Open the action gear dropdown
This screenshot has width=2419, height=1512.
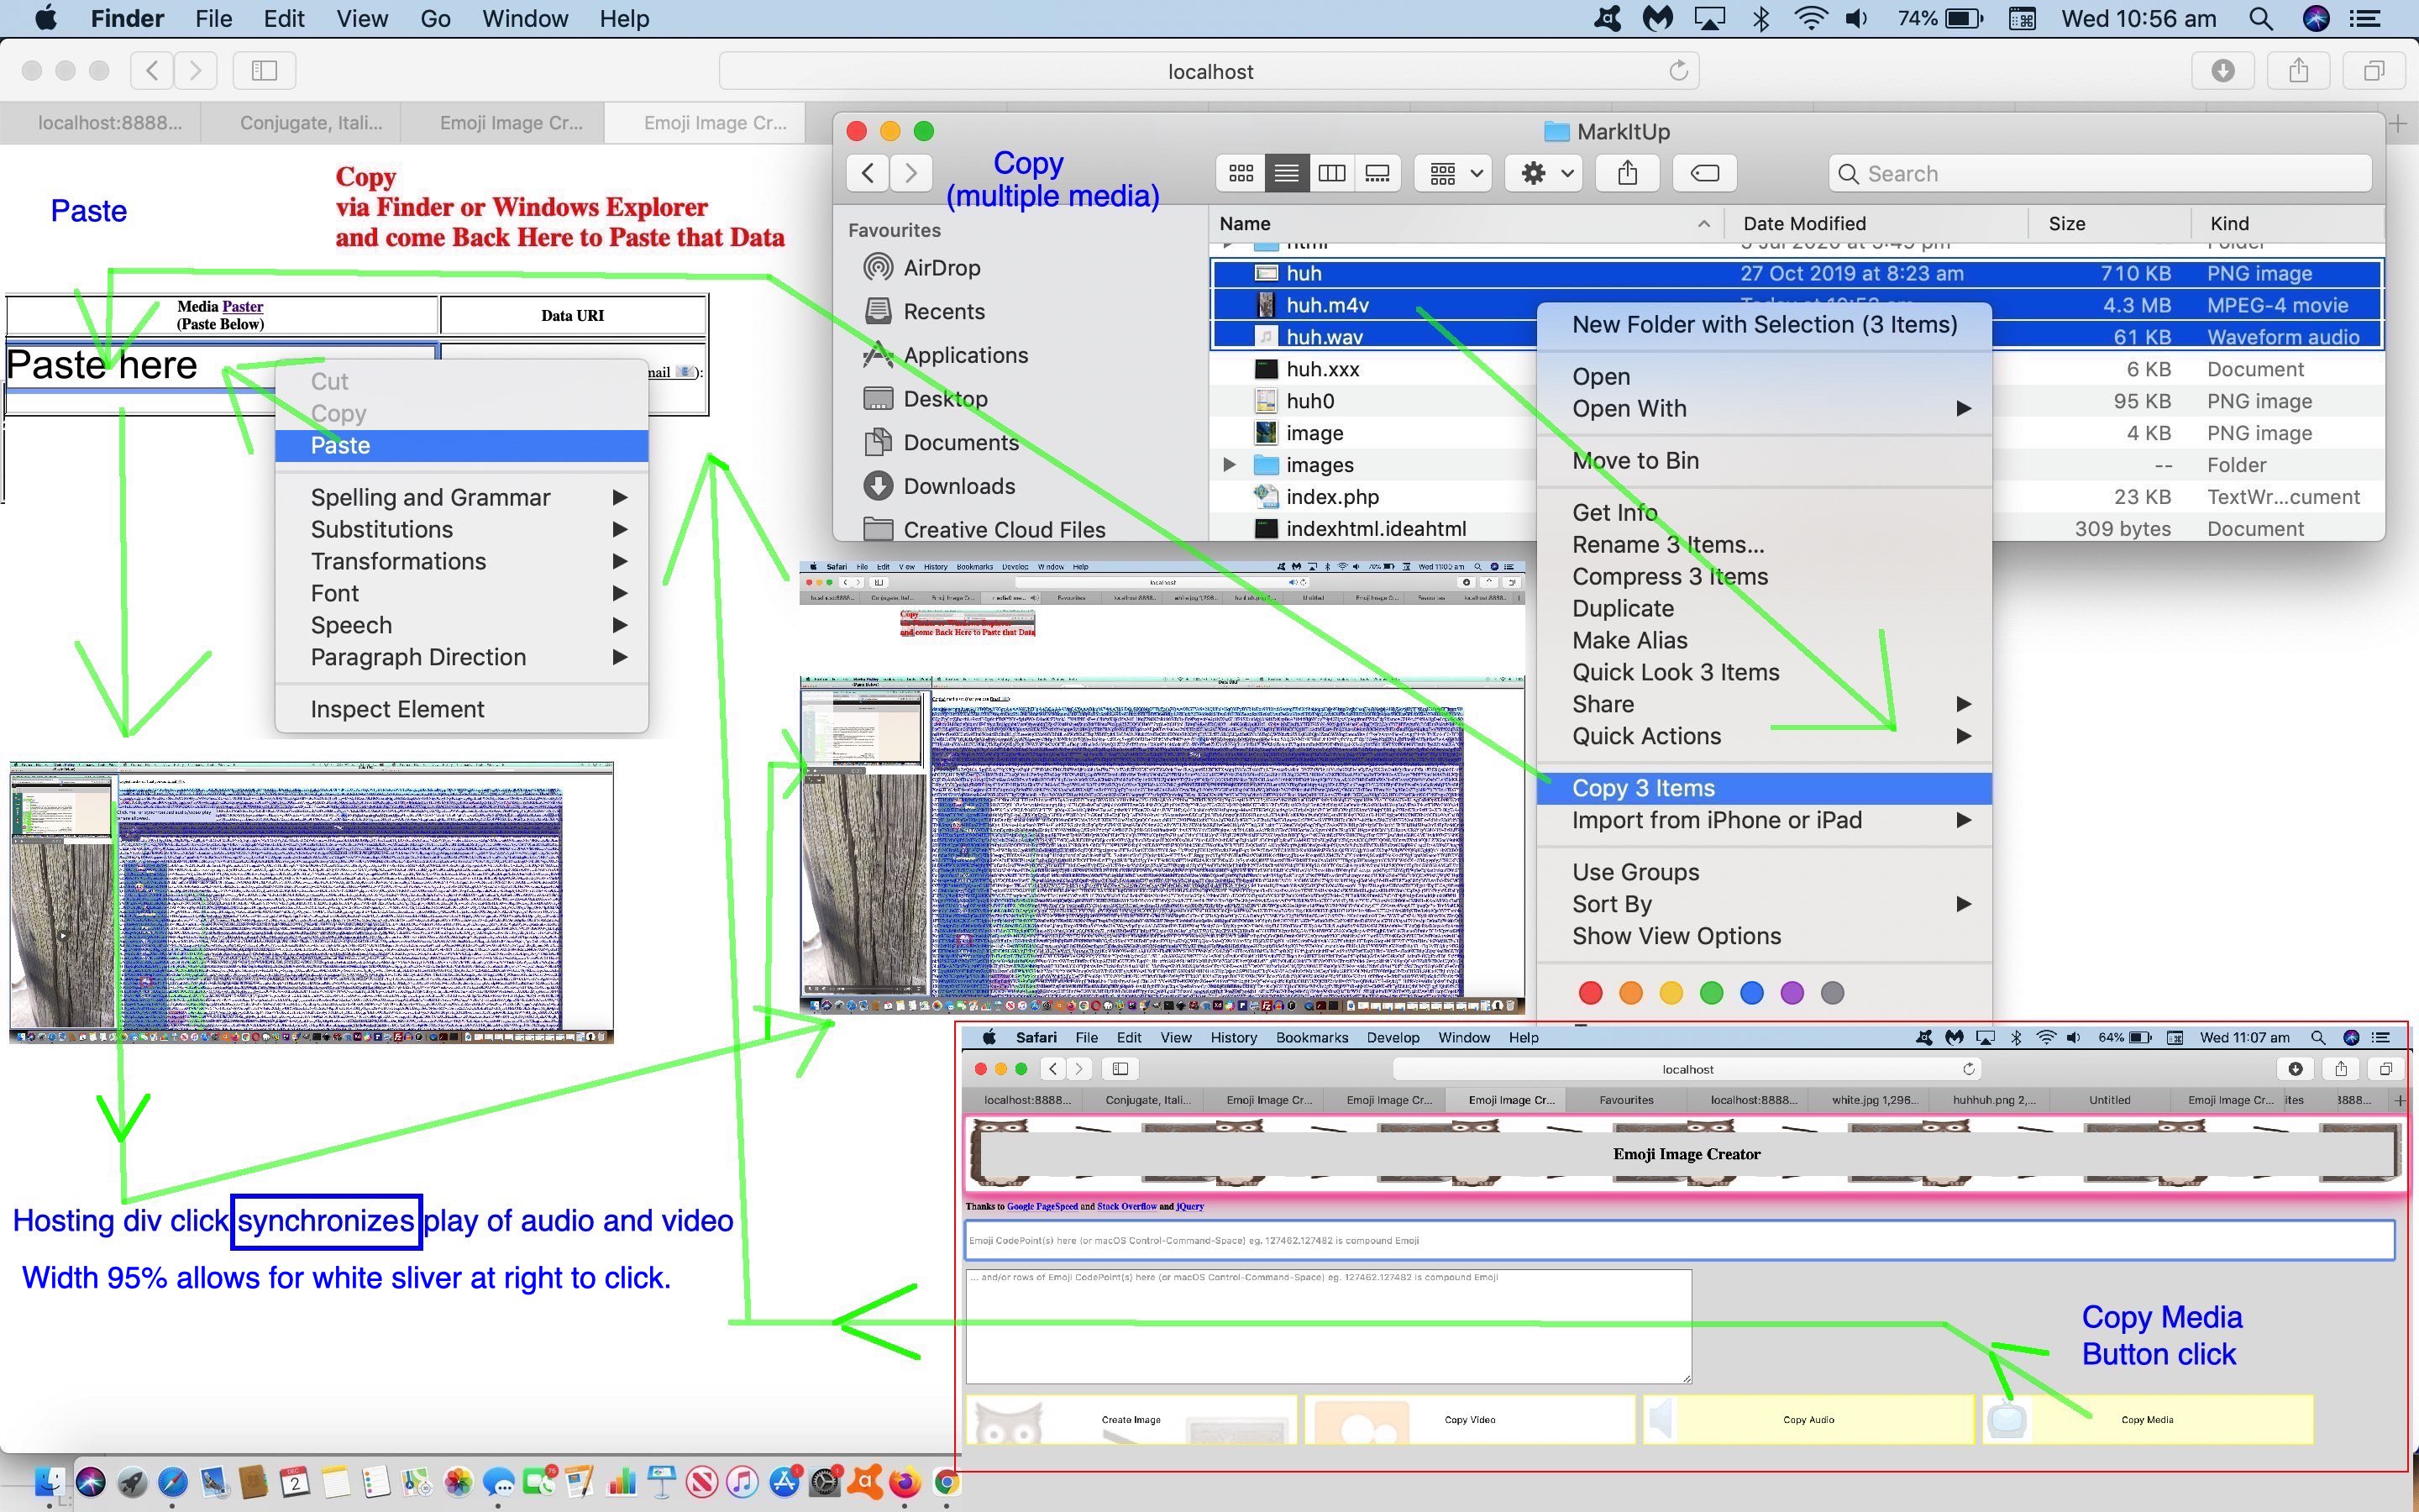[1545, 173]
